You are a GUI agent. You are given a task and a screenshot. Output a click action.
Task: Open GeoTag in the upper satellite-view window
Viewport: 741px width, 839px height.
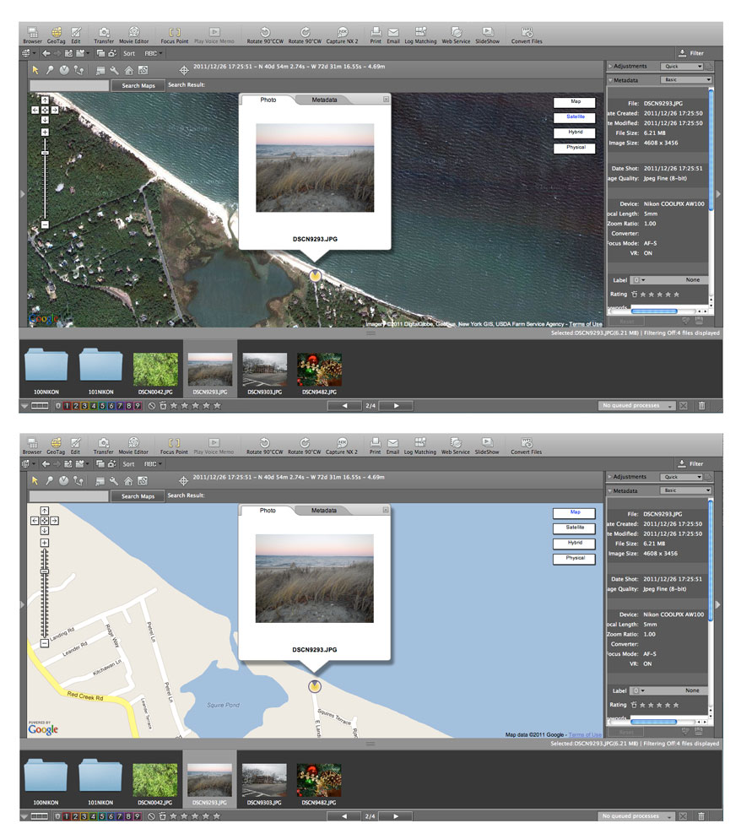tap(57, 35)
